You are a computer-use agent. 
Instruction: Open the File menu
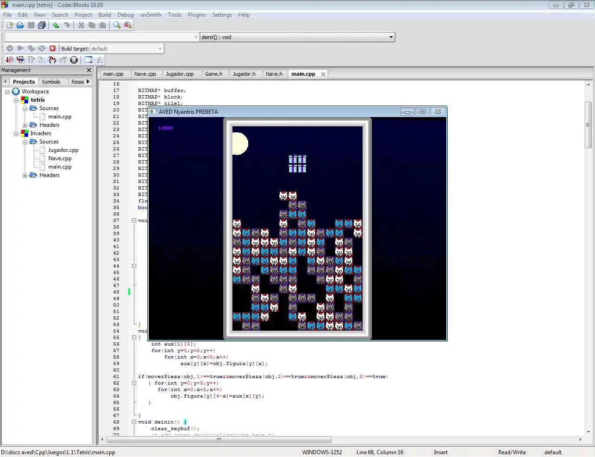(7, 15)
